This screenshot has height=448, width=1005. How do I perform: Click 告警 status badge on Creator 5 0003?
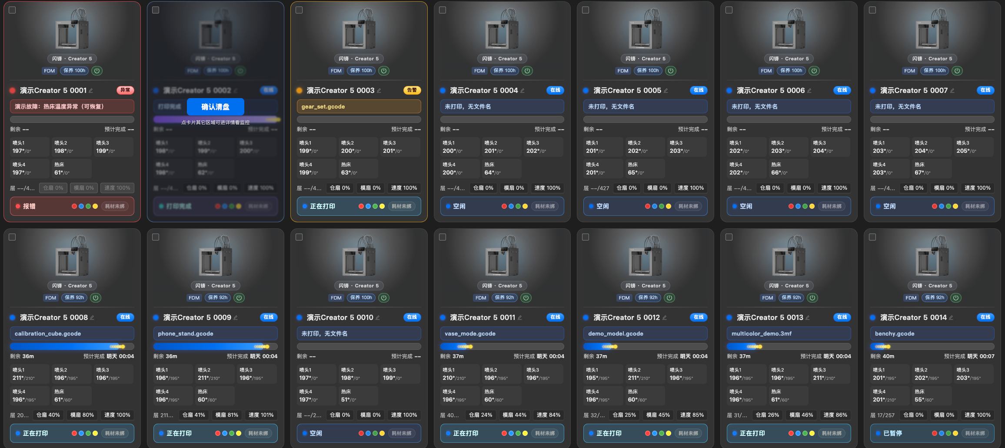[412, 90]
